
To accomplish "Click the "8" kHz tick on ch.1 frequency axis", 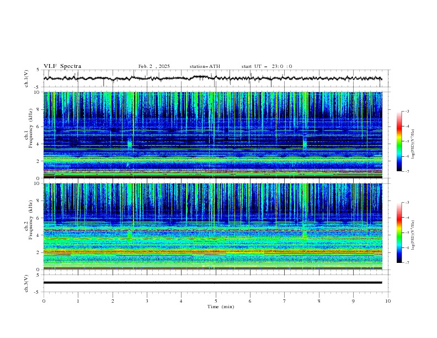I will (38, 109).
